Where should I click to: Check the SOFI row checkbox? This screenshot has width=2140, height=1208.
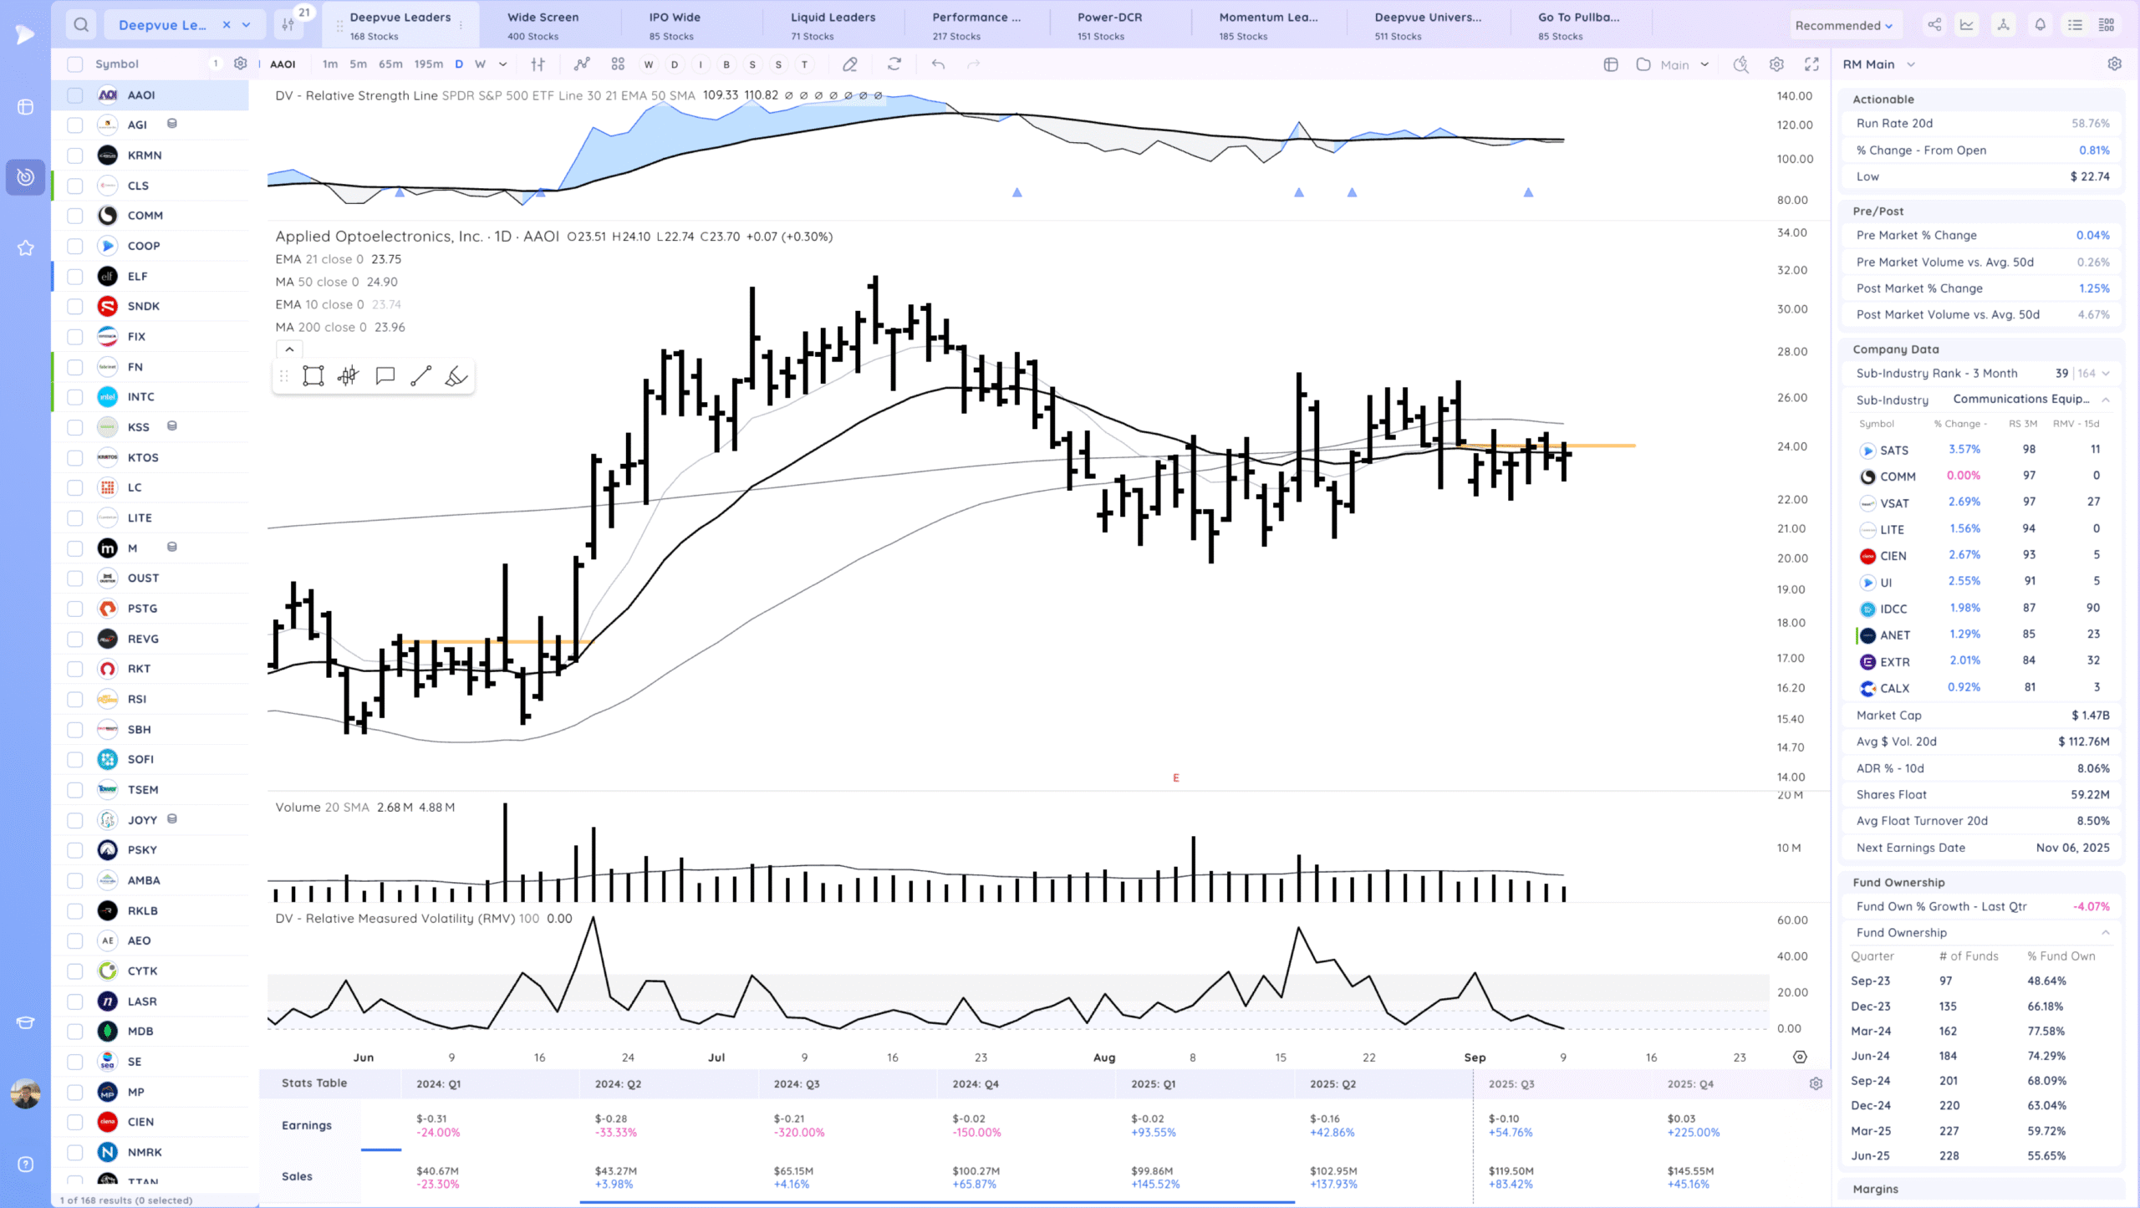(x=75, y=760)
